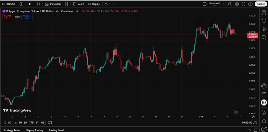The width and height of the screenshot is (268, 132).
Task: Set date range to 6M
Action: click(25, 123)
